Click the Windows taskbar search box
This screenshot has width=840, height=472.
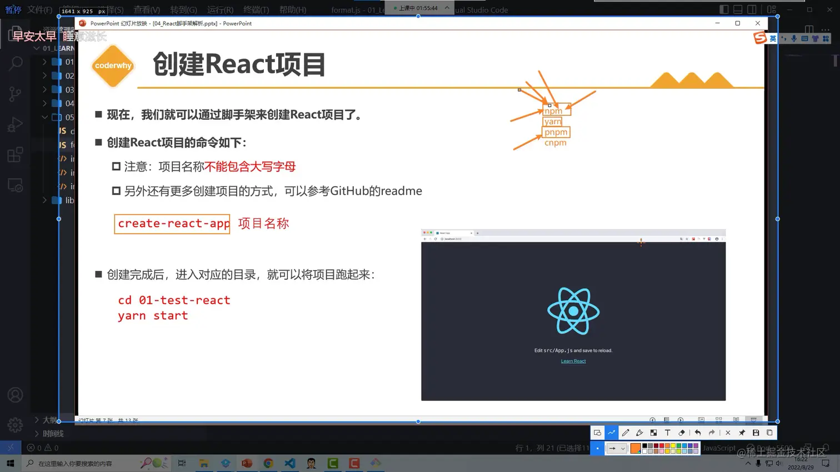coord(97,463)
